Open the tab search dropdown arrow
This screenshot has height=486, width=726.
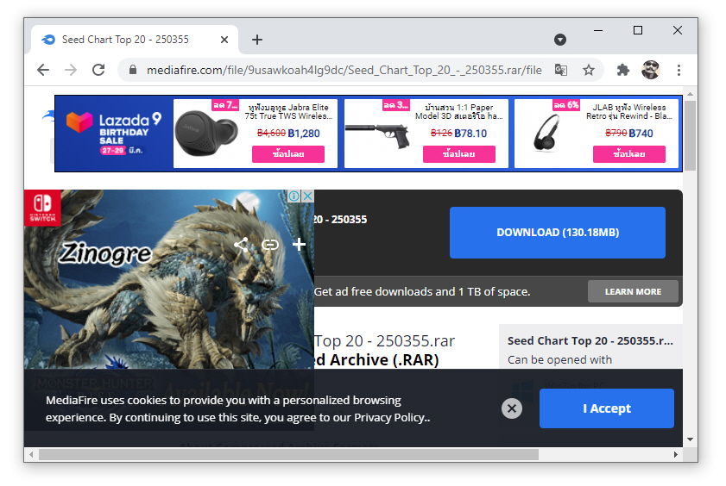coord(560,40)
